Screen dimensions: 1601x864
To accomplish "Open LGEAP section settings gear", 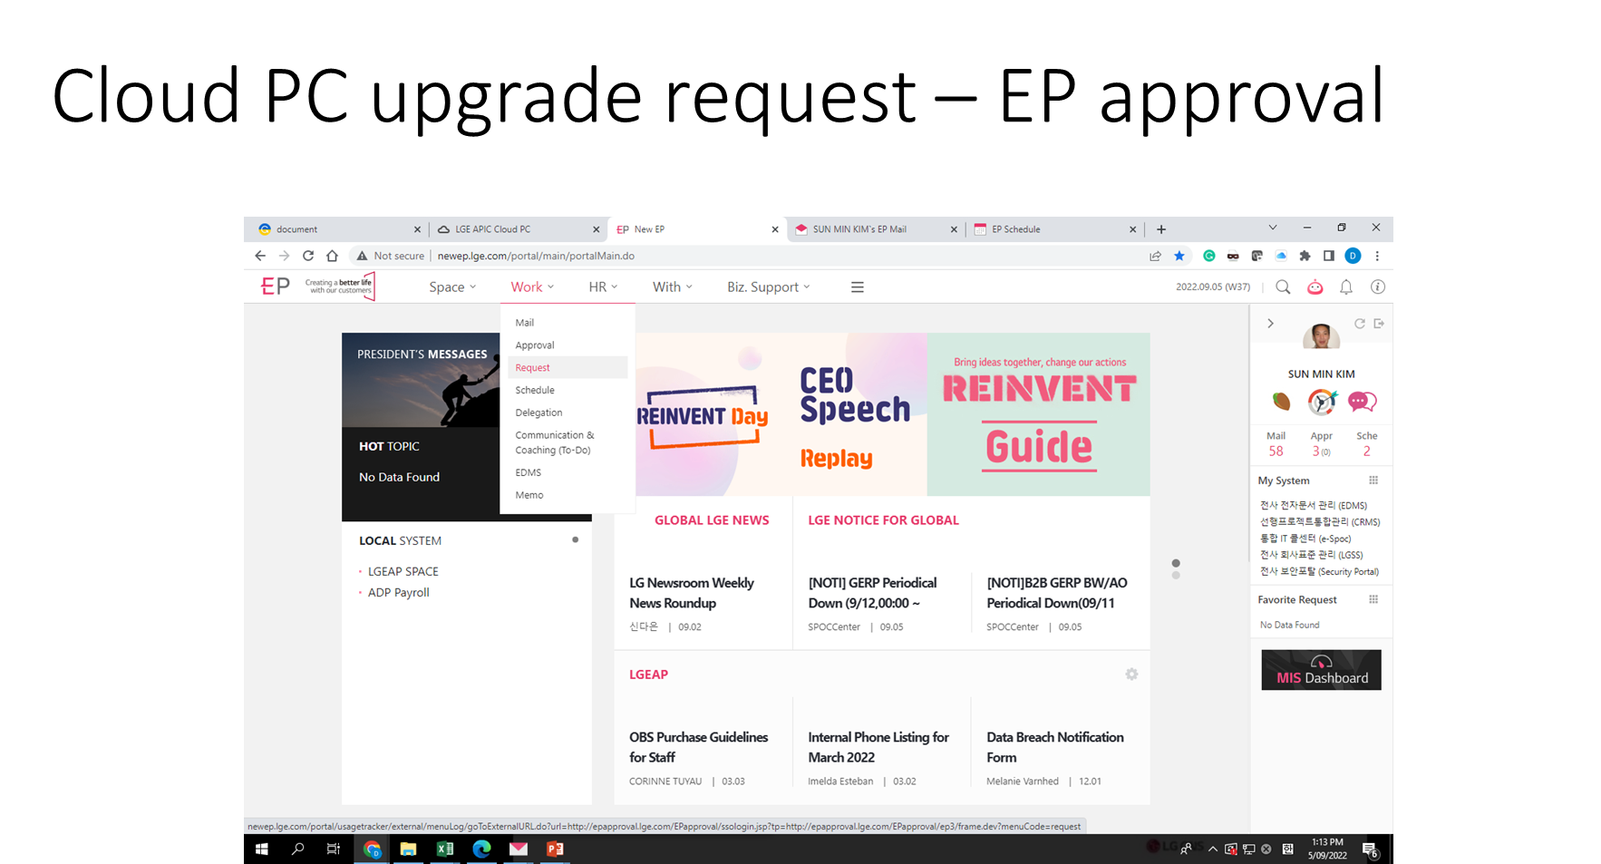I will point(1131,675).
